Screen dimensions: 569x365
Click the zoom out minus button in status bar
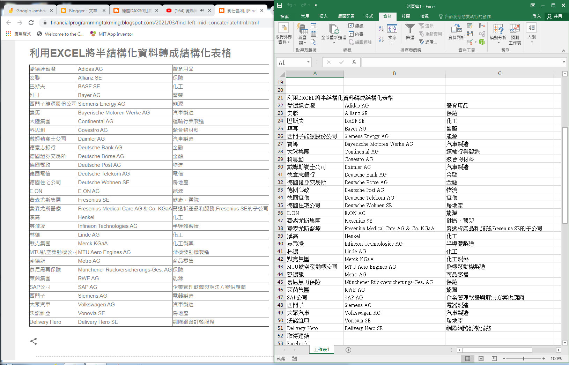coord(504,359)
